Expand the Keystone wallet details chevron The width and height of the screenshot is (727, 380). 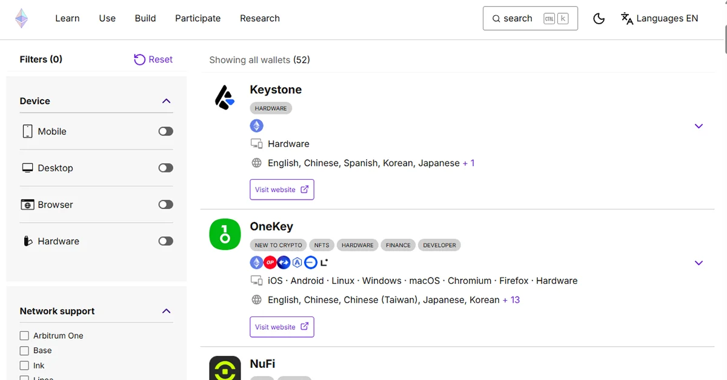coord(699,126)
